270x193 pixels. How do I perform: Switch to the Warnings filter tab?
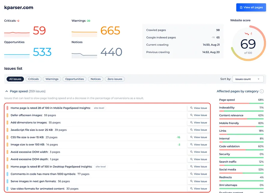(x=52, y=79)
